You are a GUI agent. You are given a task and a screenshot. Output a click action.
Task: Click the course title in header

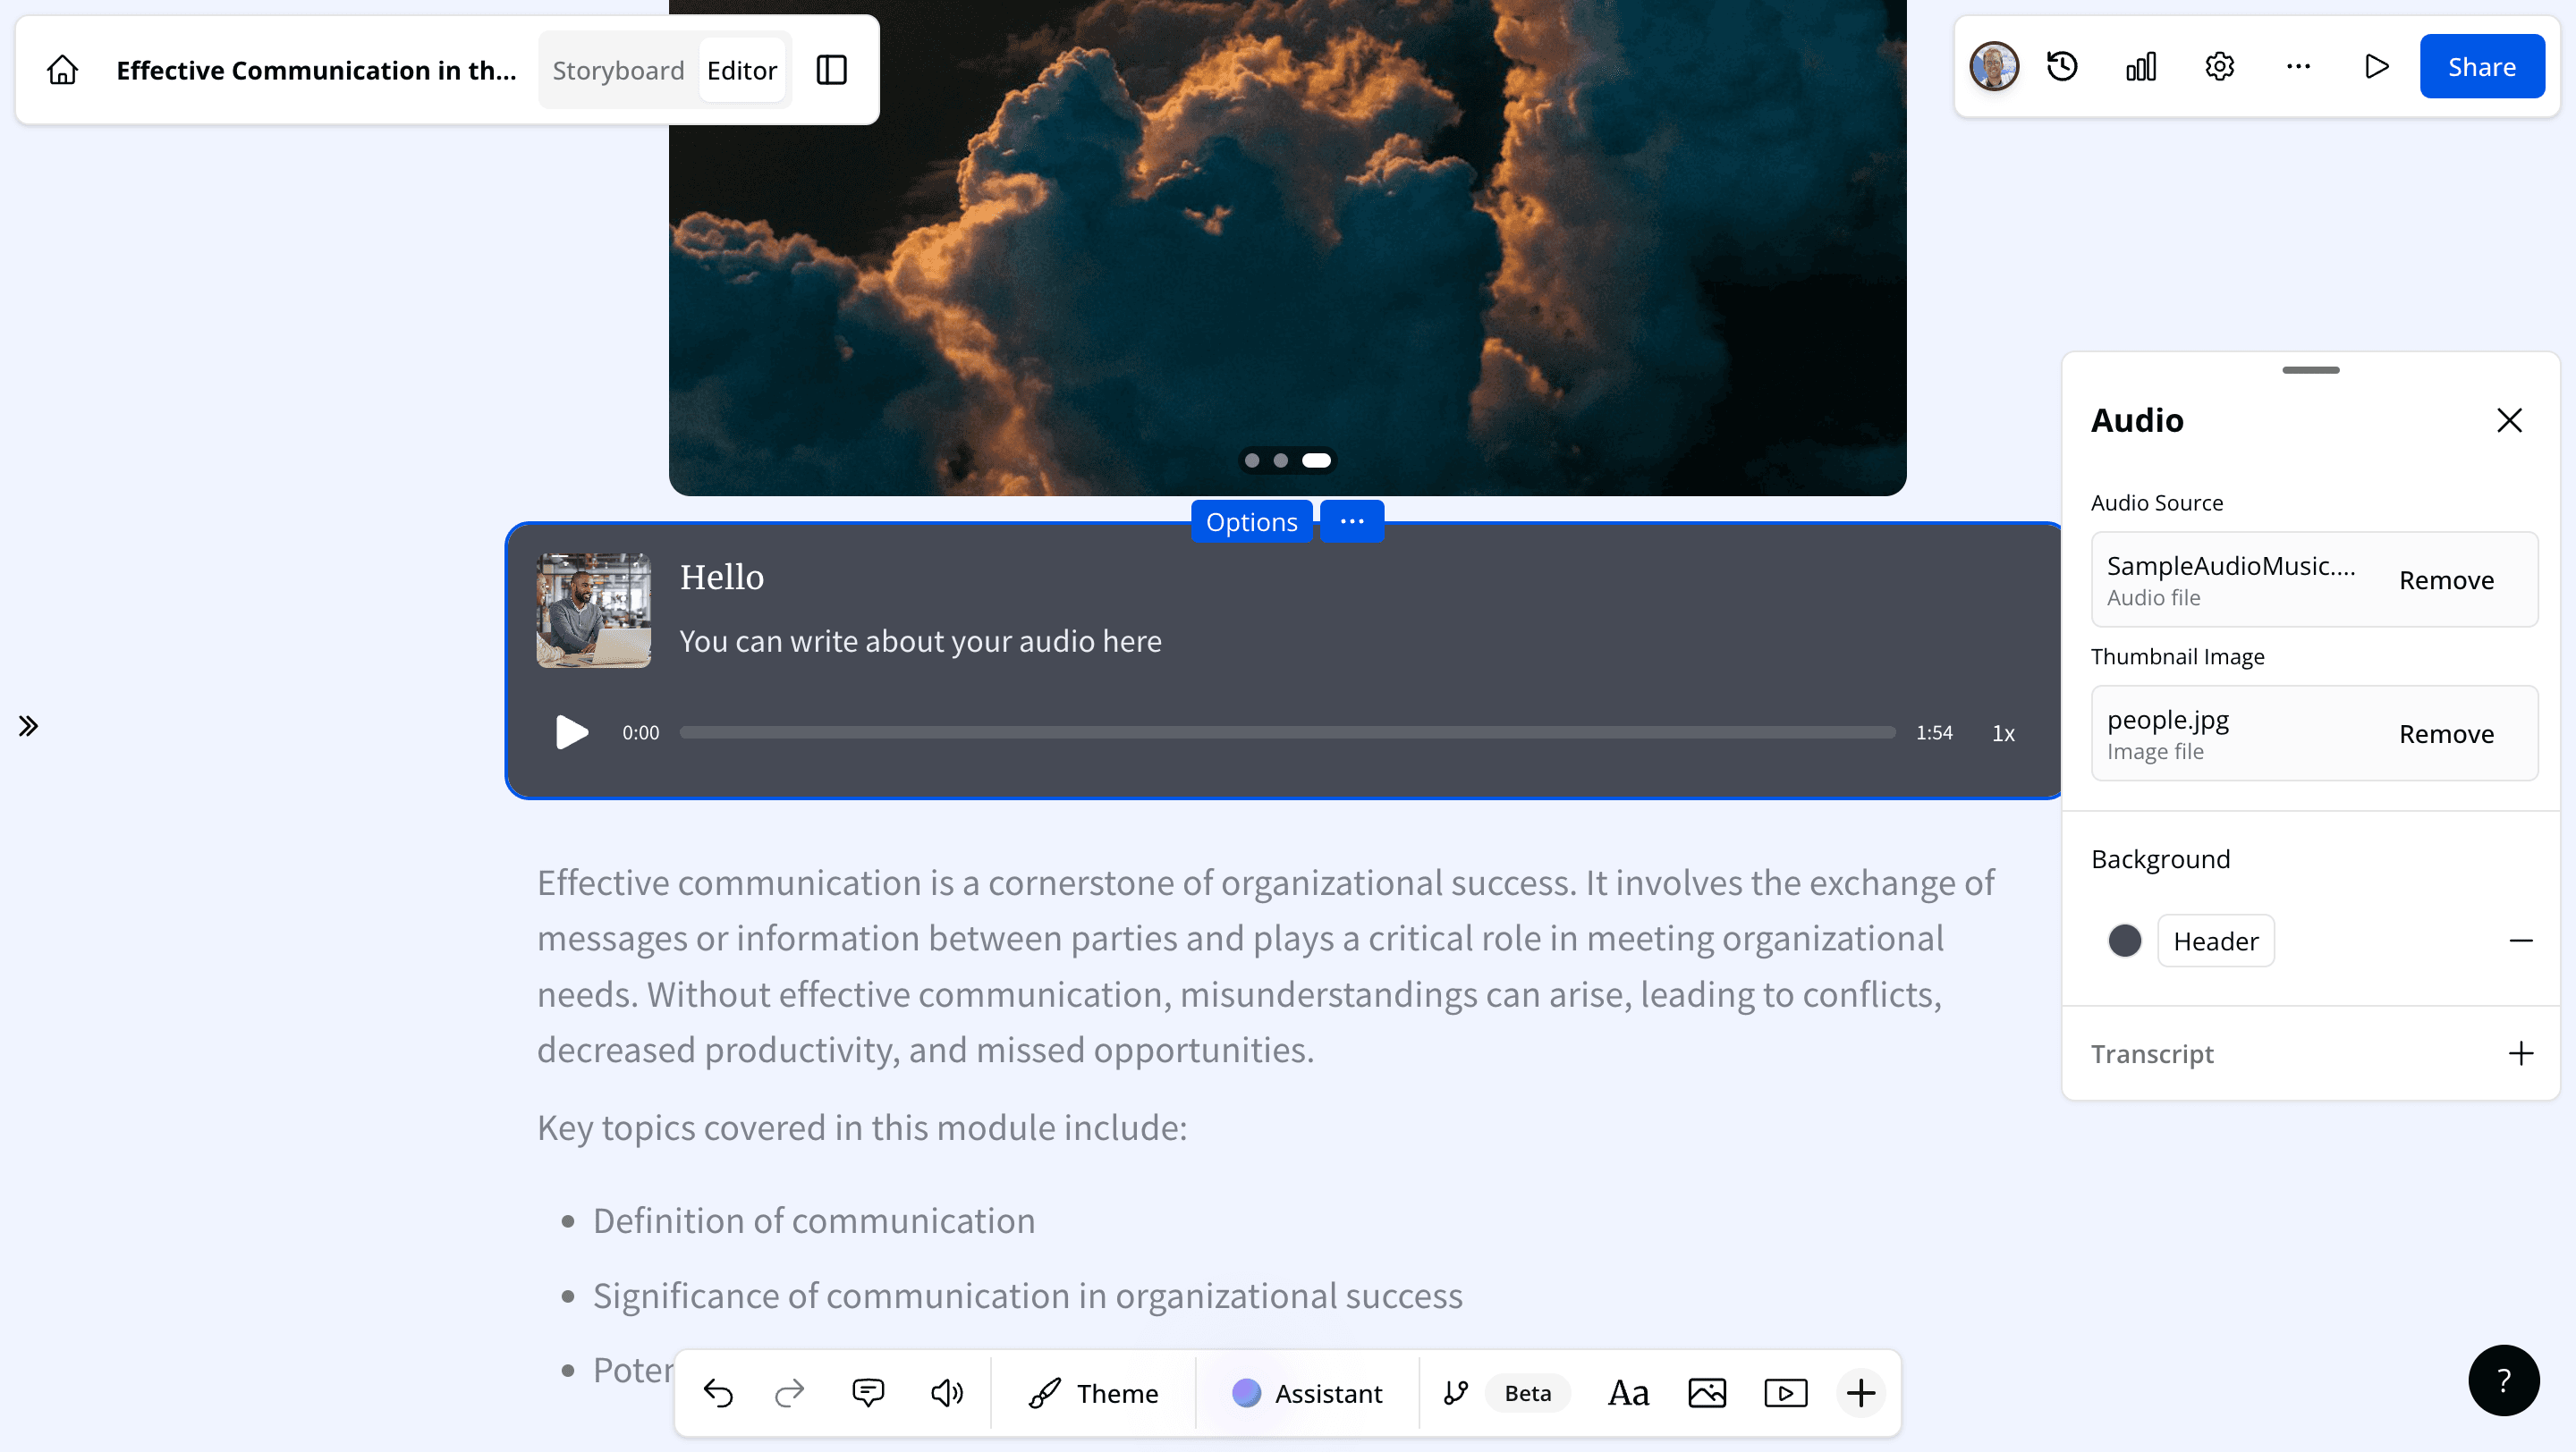[316, 70]
